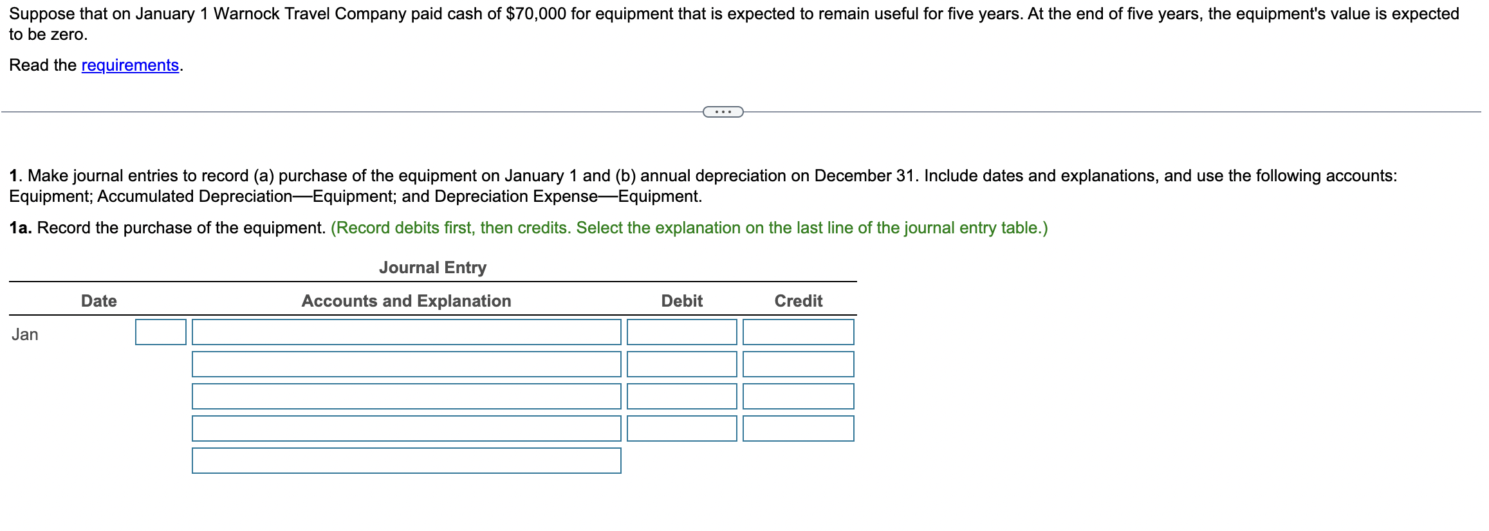Click the Journal Entry table heading
This screenshot has height=531, width=1489.
coord(432,267)
